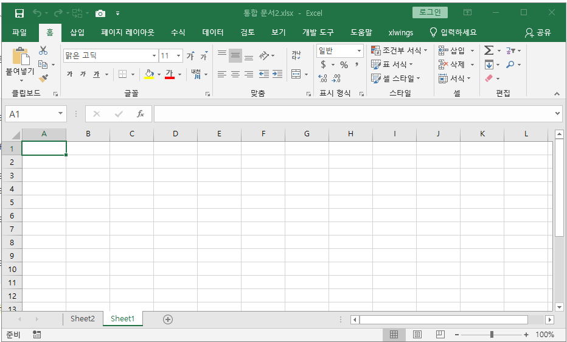The width and height of the screenshot is (567, 342).
Task: Toggle center horizontal alignment
Action: (235, 74)
